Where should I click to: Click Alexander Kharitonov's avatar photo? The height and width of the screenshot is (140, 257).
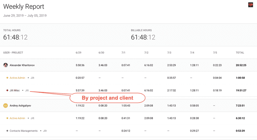[5, 65]
